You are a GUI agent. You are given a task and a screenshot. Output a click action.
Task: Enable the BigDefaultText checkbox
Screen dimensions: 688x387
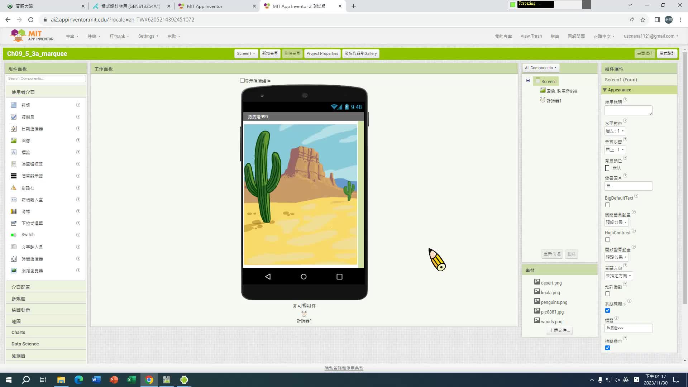click(x=607, y=205)
